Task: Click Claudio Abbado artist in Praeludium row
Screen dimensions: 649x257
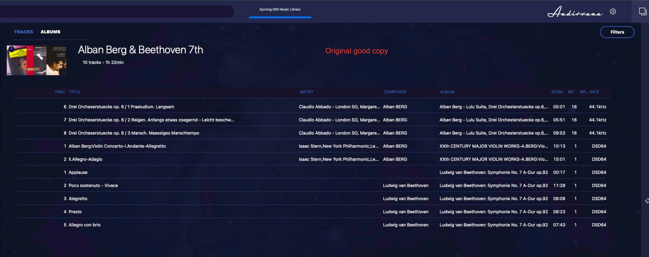Action: tap(339, 107)
